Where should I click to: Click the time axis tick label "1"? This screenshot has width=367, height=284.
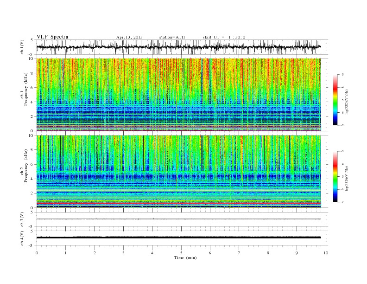coord(66,253)
